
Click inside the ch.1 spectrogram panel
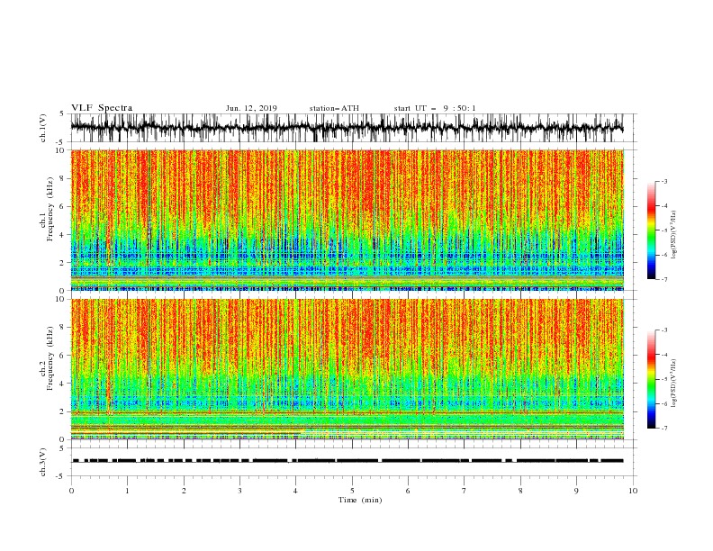347,220
